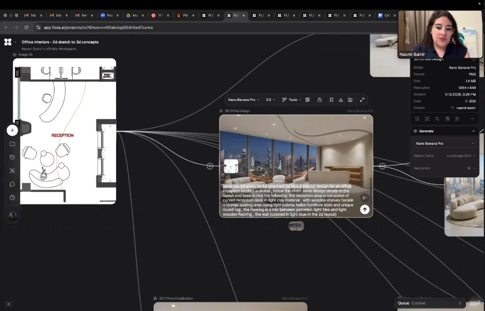The height and width of the screenshot is (311, 485).
Task: Open the 3:2 aspect ratio dropdown
Action: tap(270, 100)
